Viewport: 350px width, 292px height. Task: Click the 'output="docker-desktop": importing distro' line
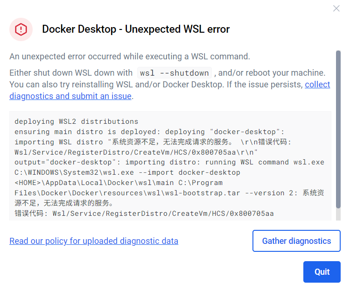tap(169, 162)
